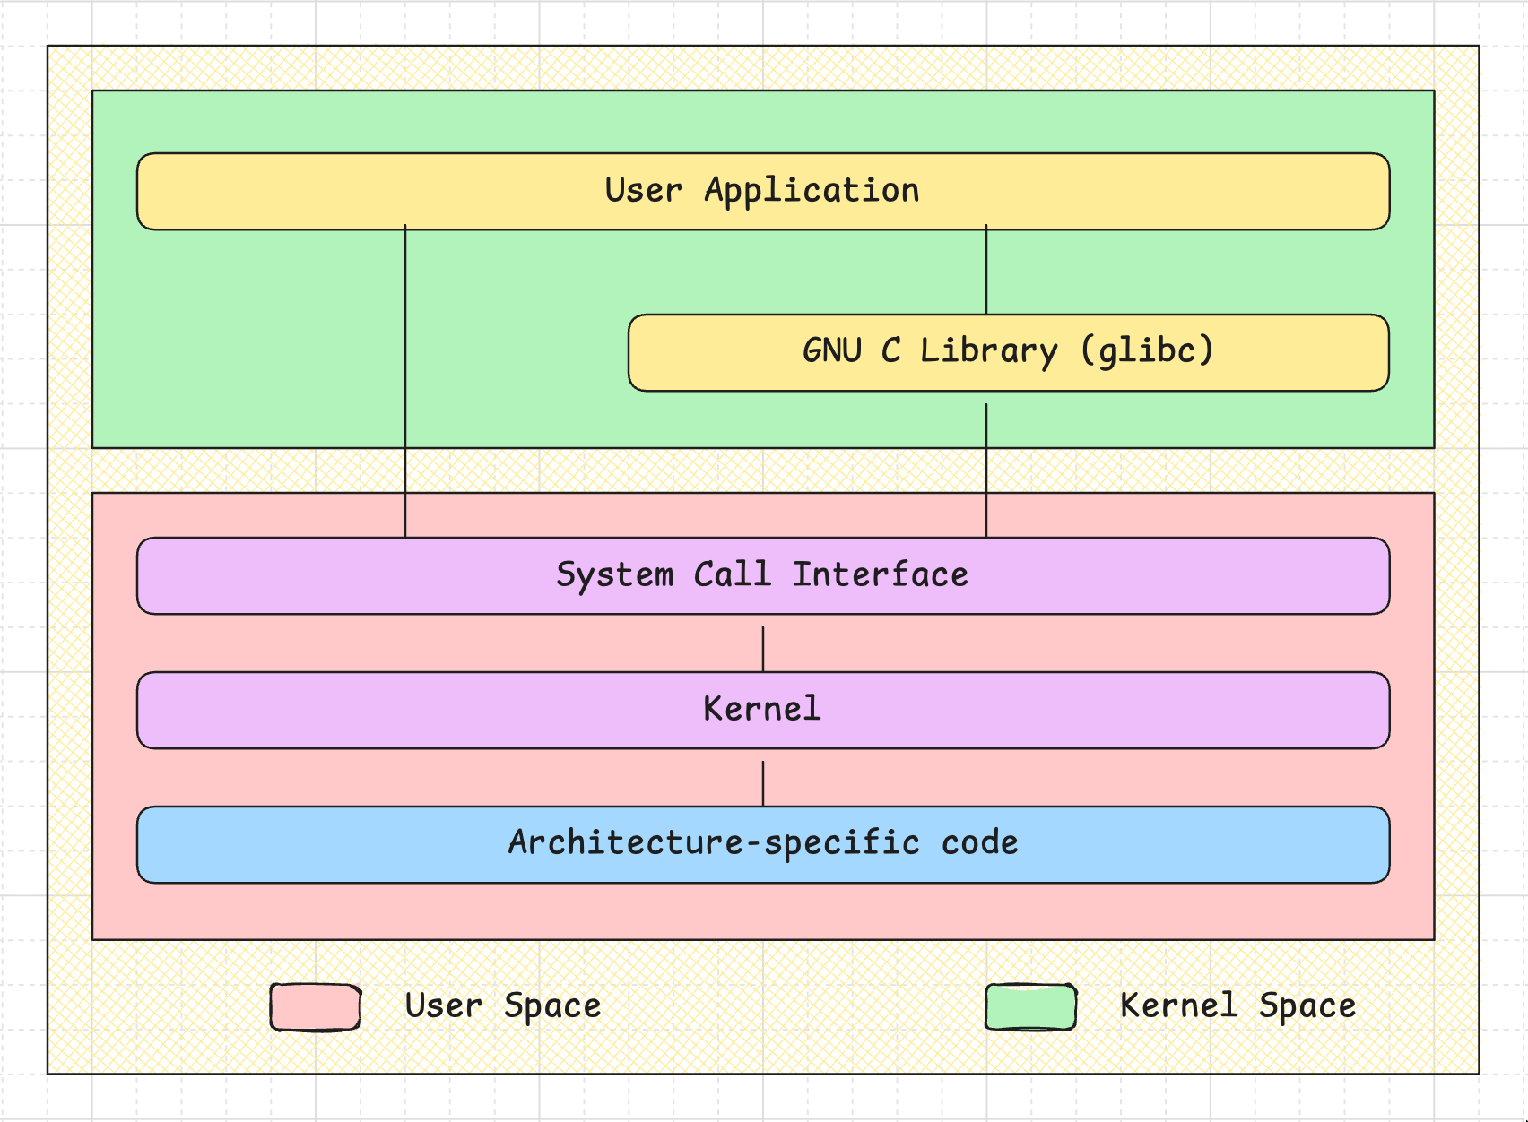The width and height of the screenshot is (1528, 1122).
Task: Select the green Kernel Space legend swatch
Action: pyautogui.click(x=1031, y=1007)
